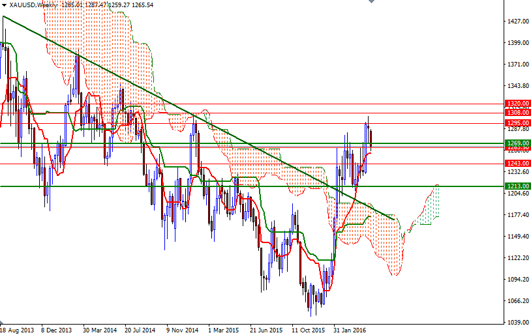Click the OHLC values 1285.01 1287.47 1259.27 1265.54
Image resolution: width=531 pixels, height=335 pixels.
coord(107,5)
